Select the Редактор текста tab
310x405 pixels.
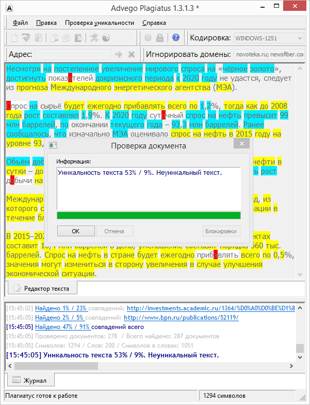(x=42, y=288)
